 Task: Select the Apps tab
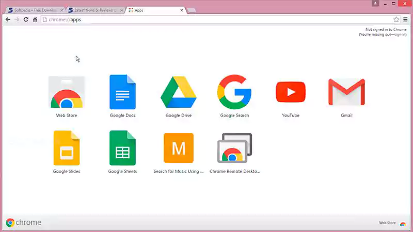(155, 10)
